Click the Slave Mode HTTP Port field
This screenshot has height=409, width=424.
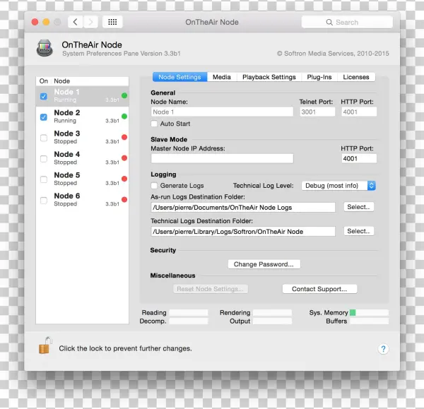point(359,158)
